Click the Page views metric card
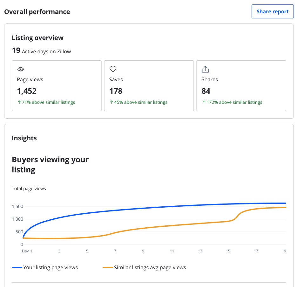The width and height of the screenshot is (297, 287). coord(56,85)
